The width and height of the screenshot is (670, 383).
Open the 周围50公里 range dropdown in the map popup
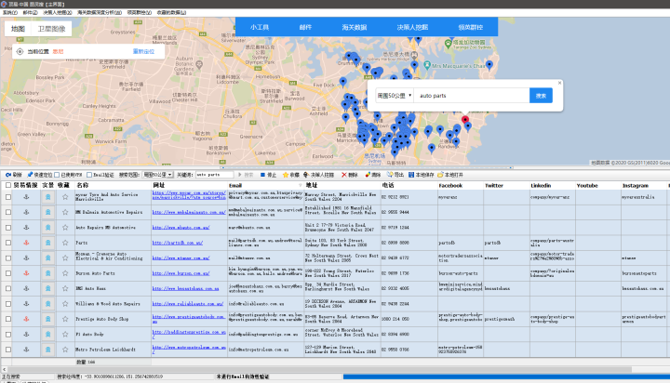pyautogui.click(x=394, y=96)
